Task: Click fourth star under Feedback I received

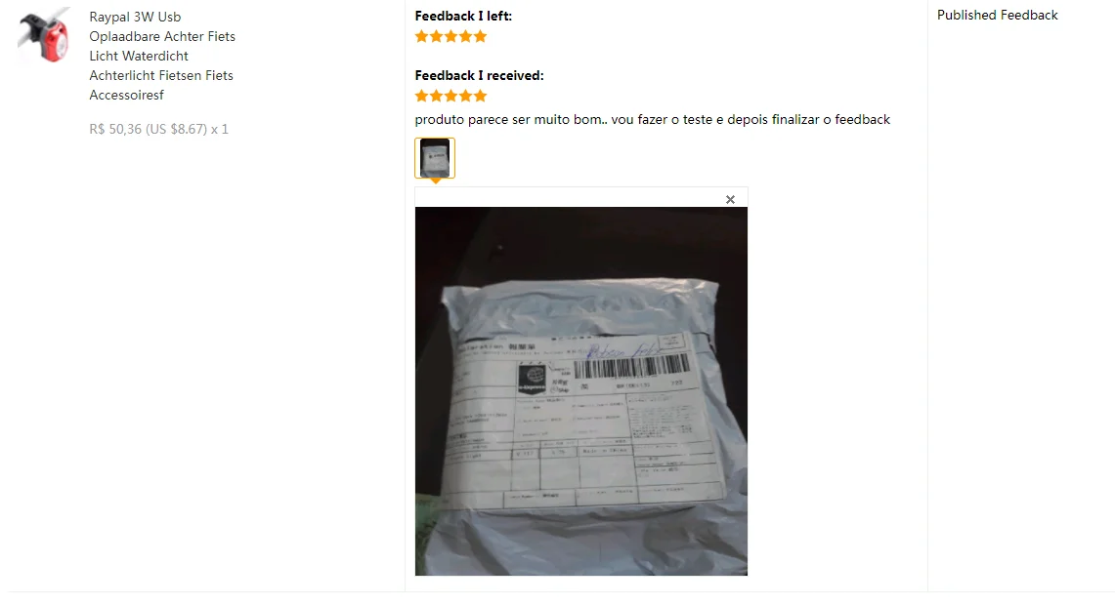Action: coord(466,96)
